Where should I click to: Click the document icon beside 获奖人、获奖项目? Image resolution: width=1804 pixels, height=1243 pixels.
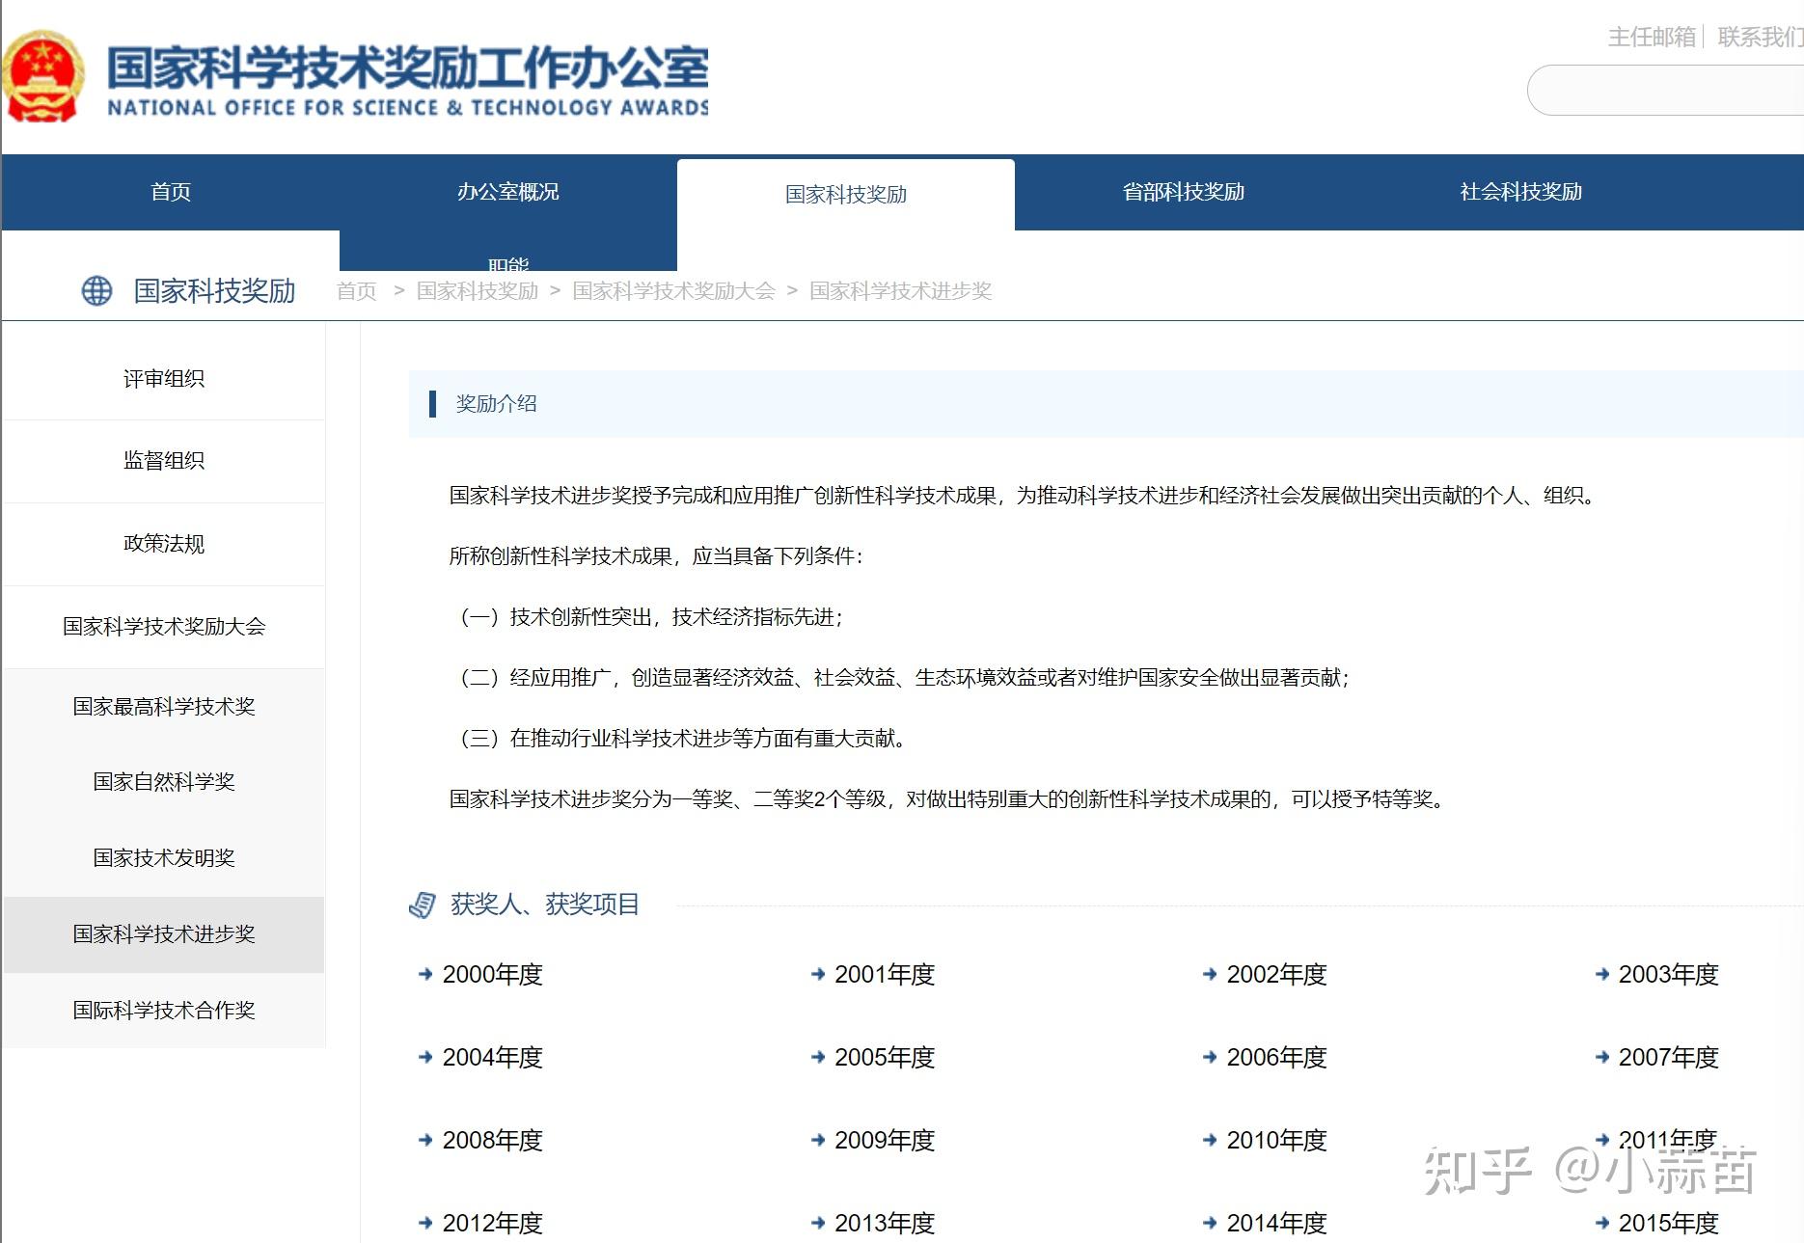422,905
